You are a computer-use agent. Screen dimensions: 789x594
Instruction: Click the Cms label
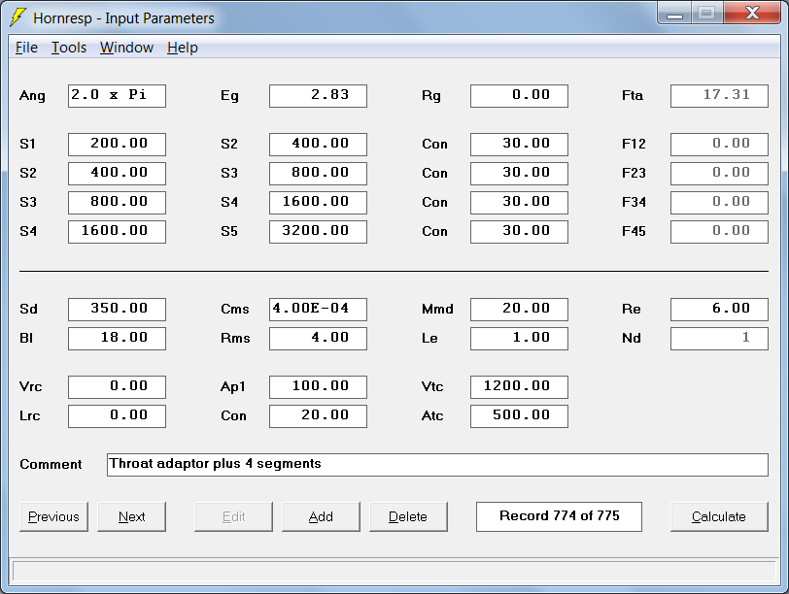[x=235, y=309]
